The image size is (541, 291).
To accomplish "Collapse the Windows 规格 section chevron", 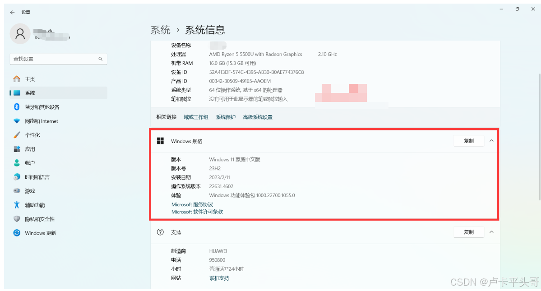I will coord(491,141).
